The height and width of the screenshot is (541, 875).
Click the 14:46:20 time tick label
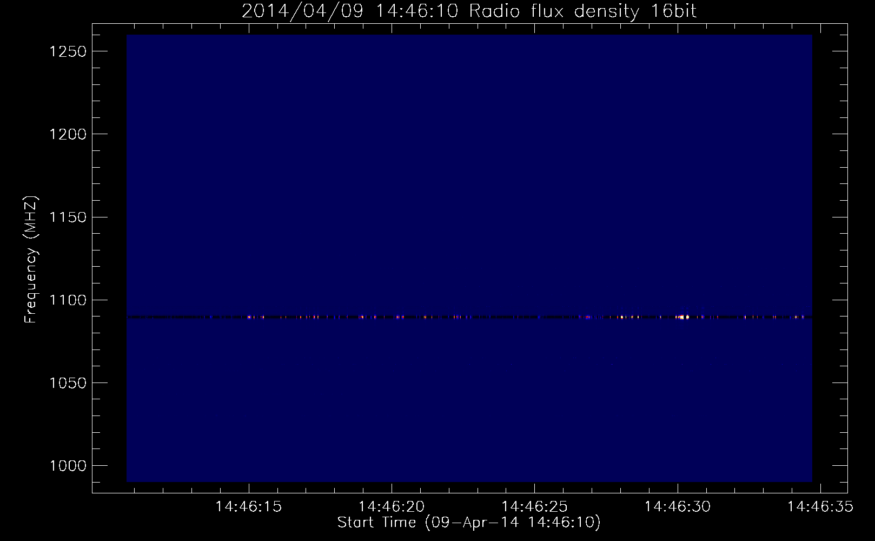(x=392, y=507)
